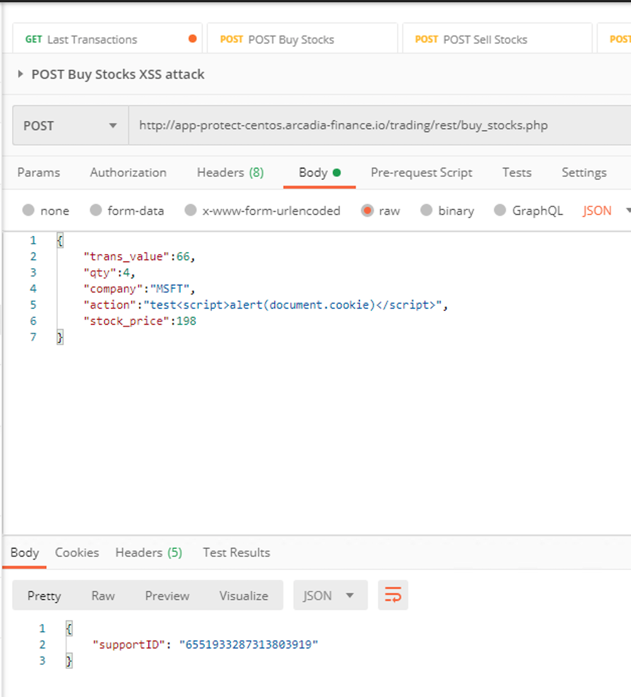Collapse the request body opening brace on line 1

60,241
